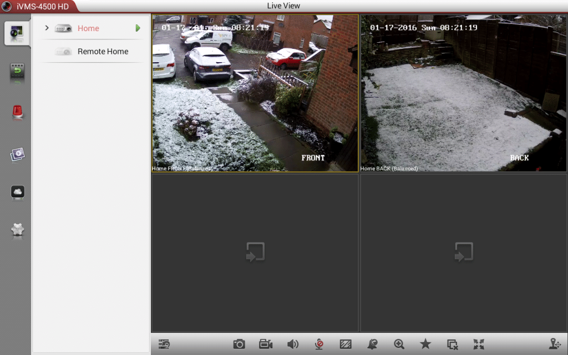Screen dimensions: 568x355
Task: Add current view to favorites
Action: click(425, 344)
